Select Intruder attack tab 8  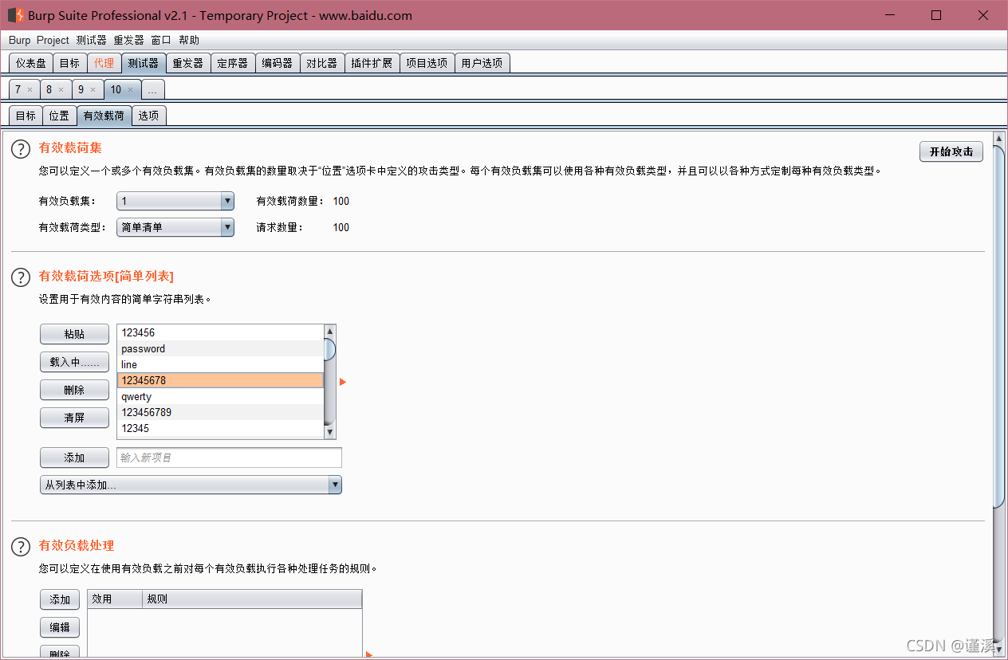(49, 89)
